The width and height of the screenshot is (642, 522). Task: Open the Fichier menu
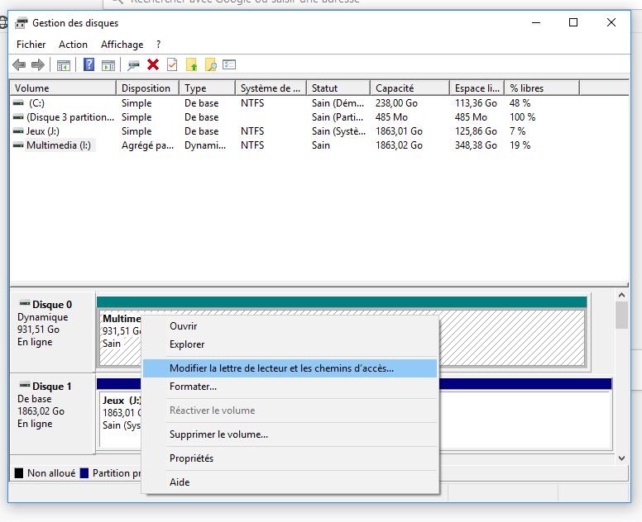31,45
